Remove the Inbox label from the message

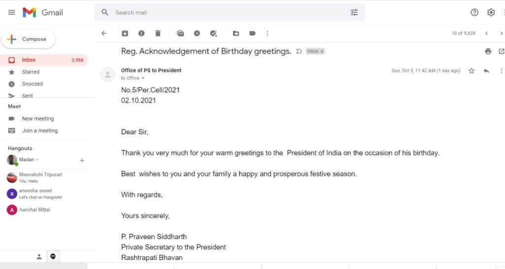coord(322,51)
